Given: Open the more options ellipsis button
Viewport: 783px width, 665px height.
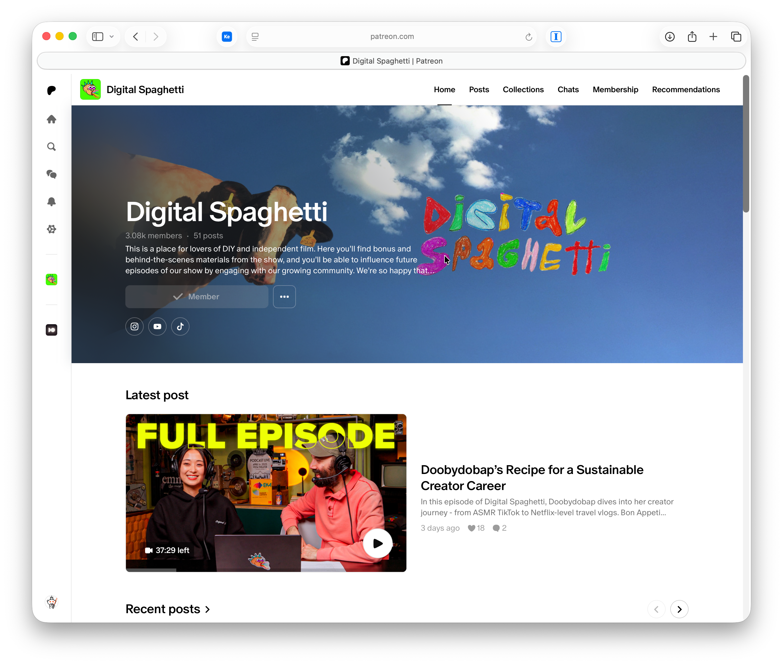Looking at the screenshot, I should click(284, 297).
